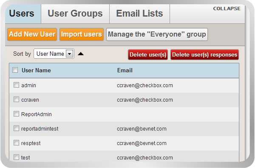Check the select-all checkbox in header
Image resolution: width=255 pixels, height=168 pixels.
click(15, 70)
